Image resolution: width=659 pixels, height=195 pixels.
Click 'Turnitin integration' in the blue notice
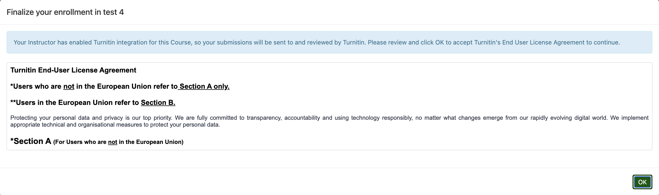click(x=120, y=42)
